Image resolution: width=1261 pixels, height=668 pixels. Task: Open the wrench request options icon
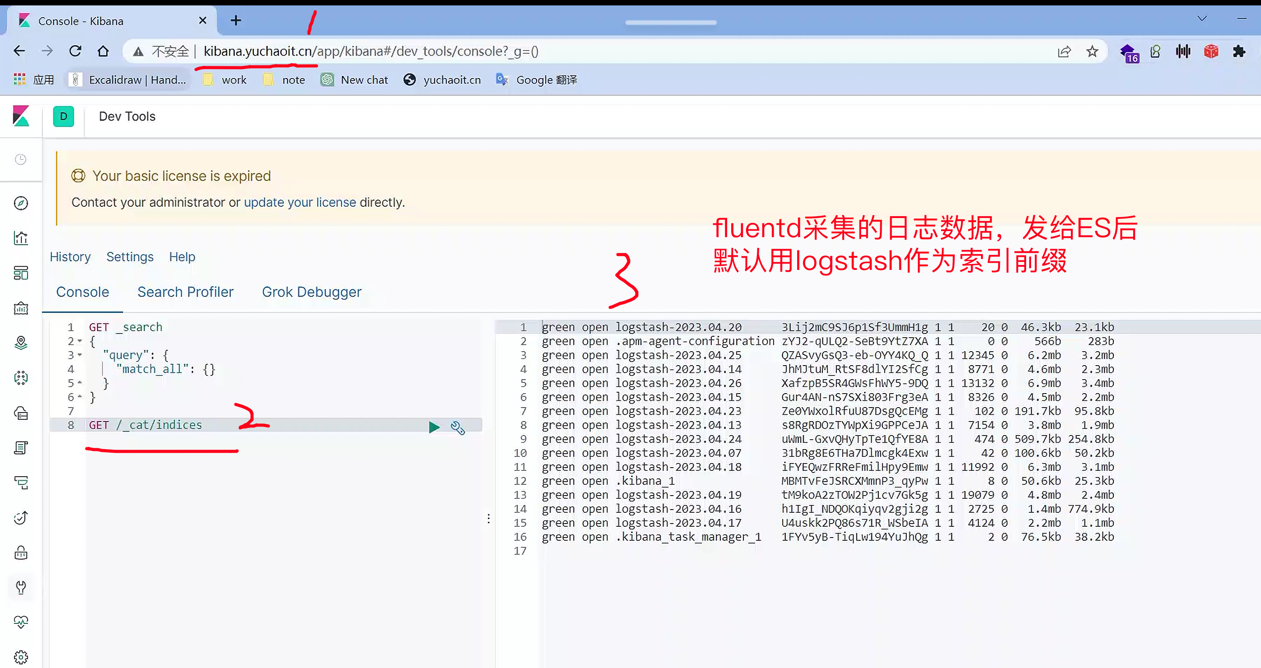coord(457,427)
